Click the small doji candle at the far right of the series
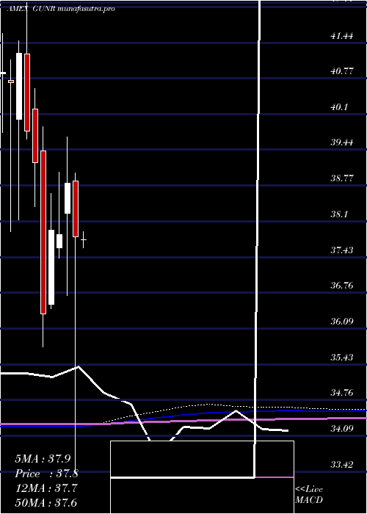This screenshot has height=514, width=367. 84,239
